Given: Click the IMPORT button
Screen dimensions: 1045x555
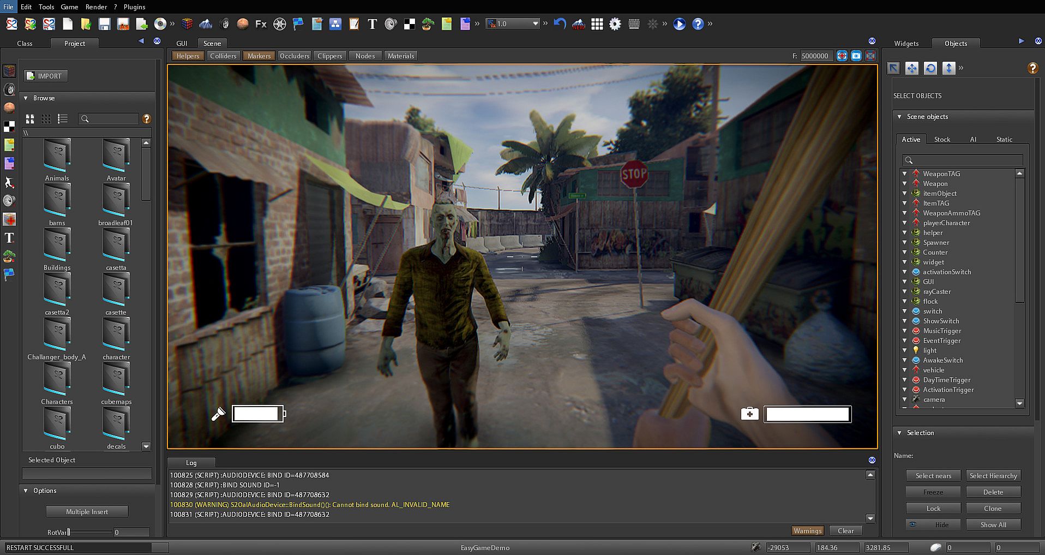Looking at the screenshot, I should (x=46, y=76).
